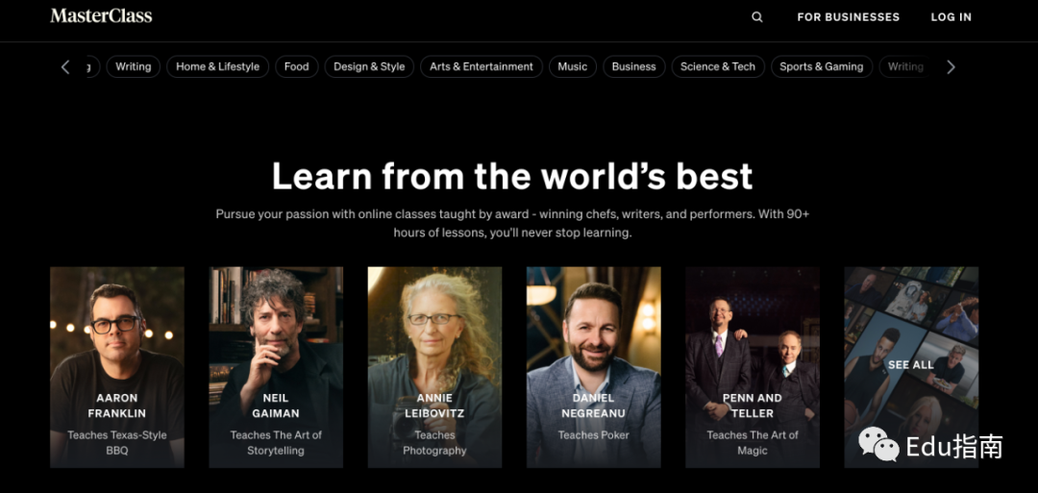Screen dimensions: 1038x493
Task: Open Penn and Teller's Magic class
Action: 752,366
